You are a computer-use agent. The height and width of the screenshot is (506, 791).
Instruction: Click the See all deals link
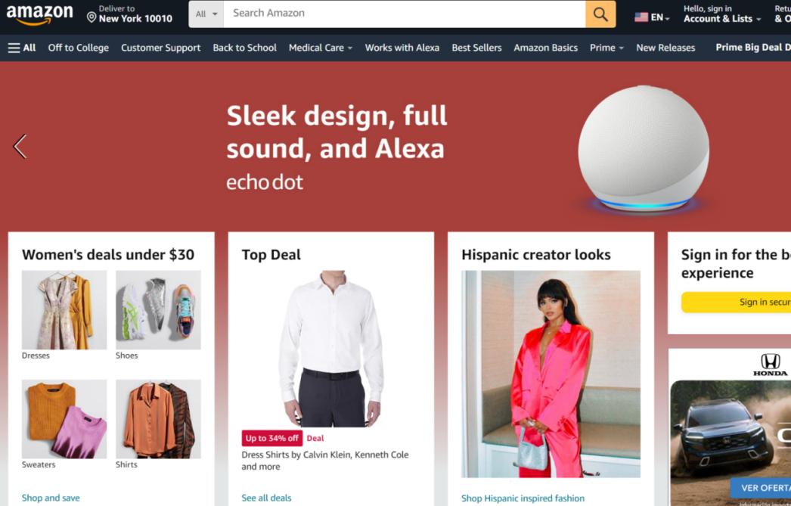pyautogui.click(x=266, y=498)
